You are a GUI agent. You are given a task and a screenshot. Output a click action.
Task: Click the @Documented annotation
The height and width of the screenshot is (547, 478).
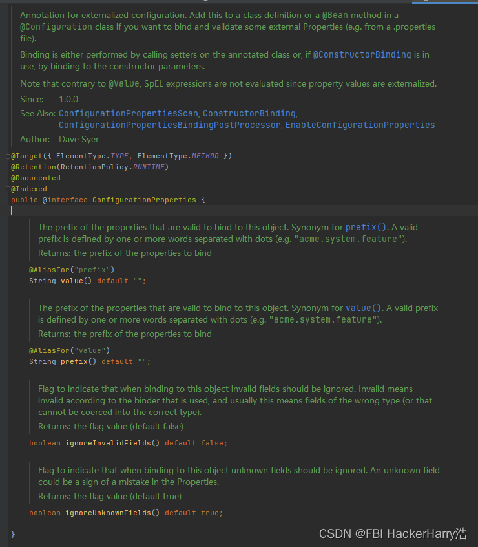36,178
